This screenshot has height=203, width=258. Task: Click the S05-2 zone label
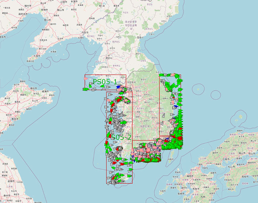(121, 137)
